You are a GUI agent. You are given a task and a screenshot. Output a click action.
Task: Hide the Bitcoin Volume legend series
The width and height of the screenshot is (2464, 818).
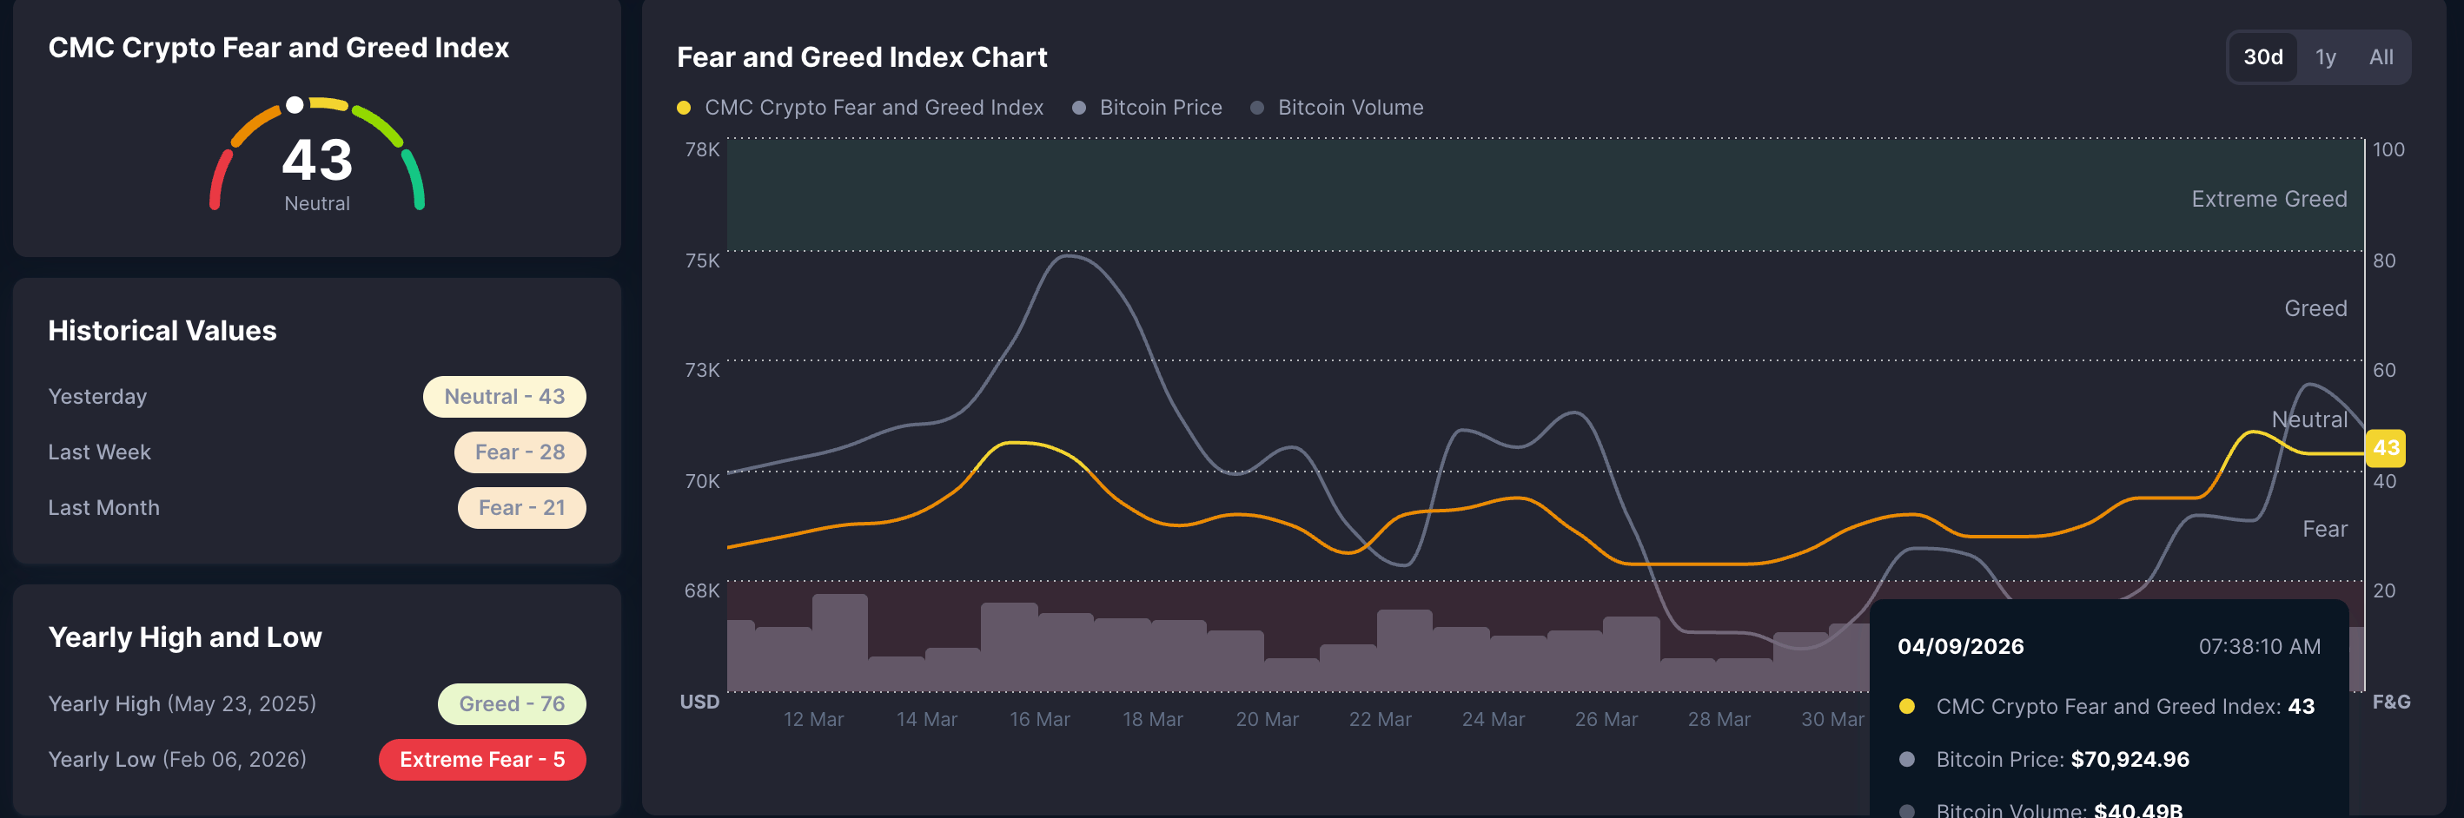(x=1349, y=108)
